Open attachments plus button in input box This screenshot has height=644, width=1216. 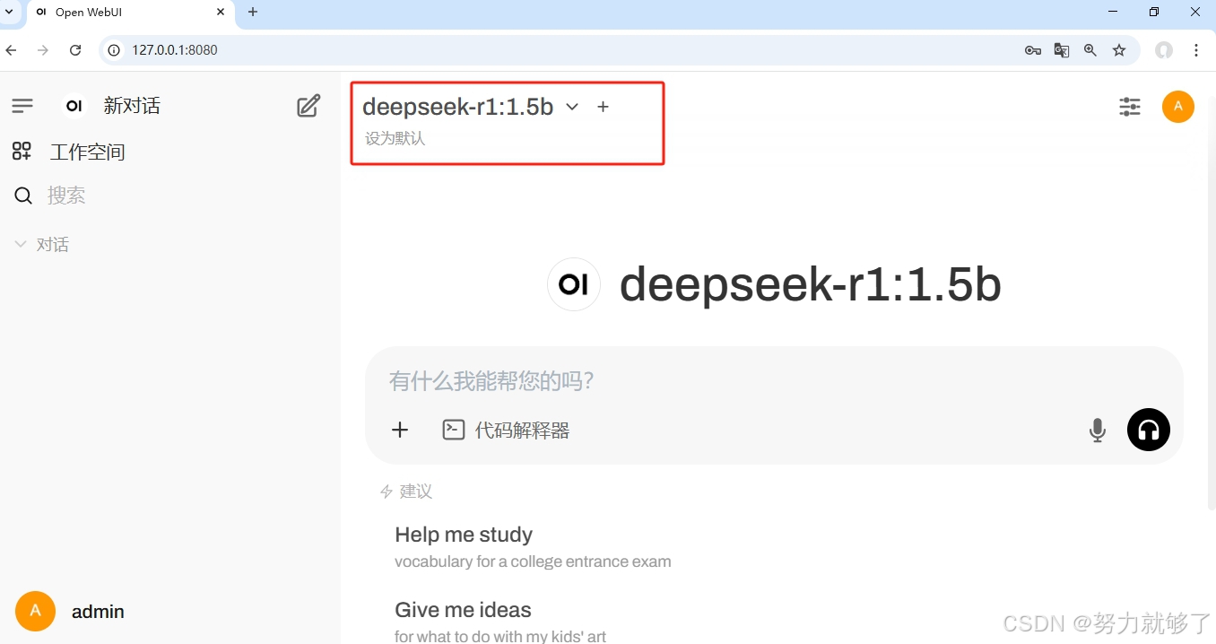point(400,430)
